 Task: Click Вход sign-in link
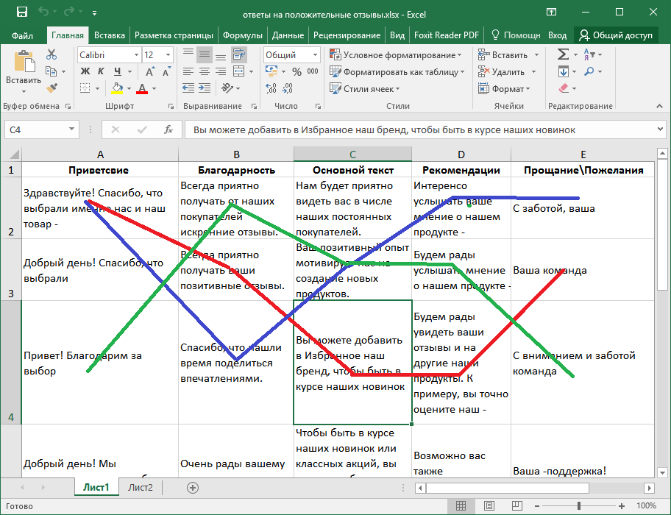[557, 35]
